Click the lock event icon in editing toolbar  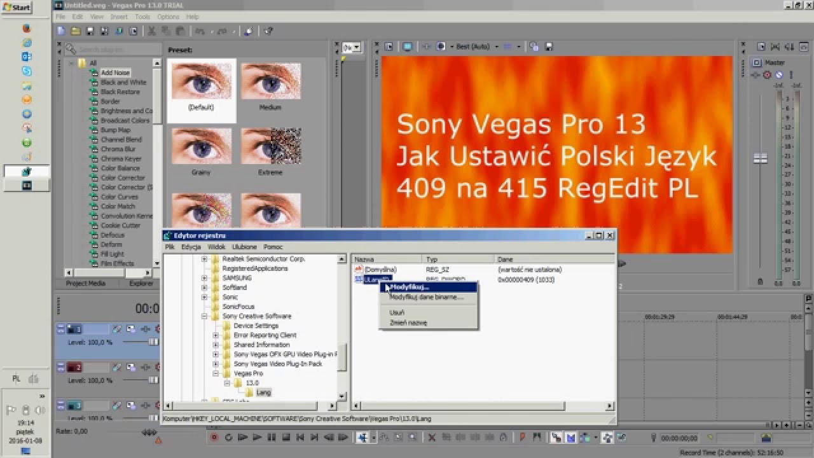[503, 438]
